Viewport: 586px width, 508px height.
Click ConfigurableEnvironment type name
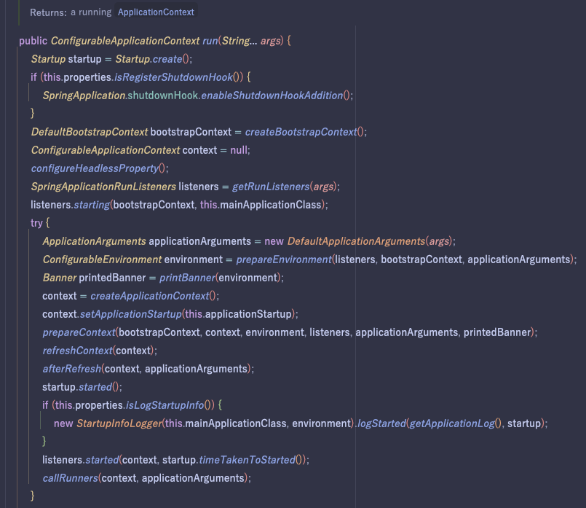point(102,259)
